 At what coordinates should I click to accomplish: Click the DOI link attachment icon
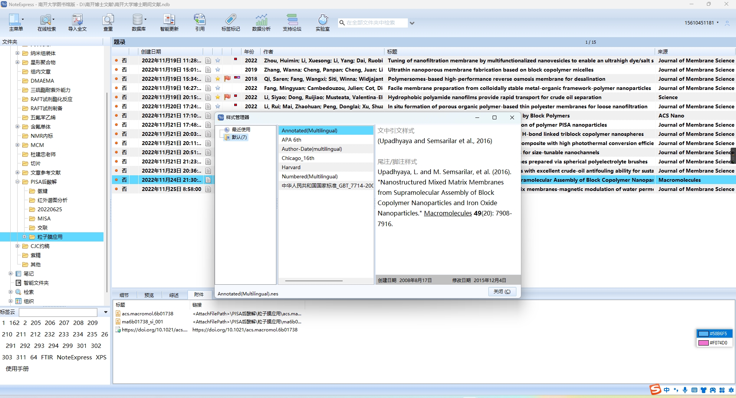point(118,329)
